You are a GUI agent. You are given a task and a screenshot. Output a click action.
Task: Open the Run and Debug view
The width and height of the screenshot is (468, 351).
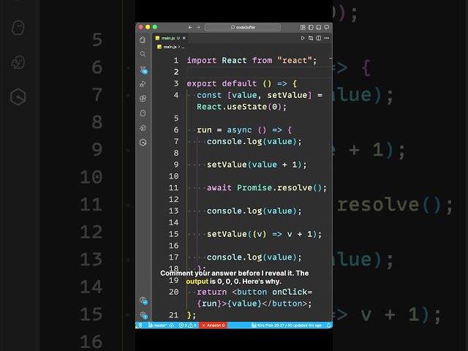click(143, 84)
